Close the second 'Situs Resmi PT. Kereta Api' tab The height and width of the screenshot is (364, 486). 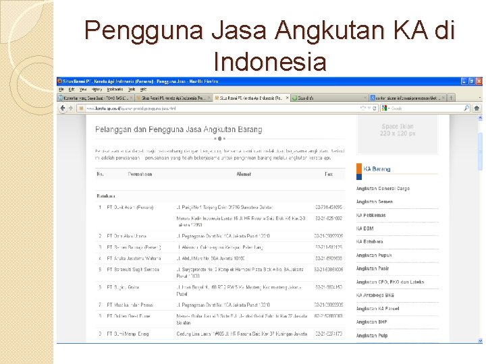click(209, 98)
